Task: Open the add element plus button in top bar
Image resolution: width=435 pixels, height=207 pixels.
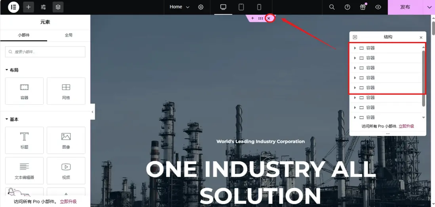Action: point(28,7)
